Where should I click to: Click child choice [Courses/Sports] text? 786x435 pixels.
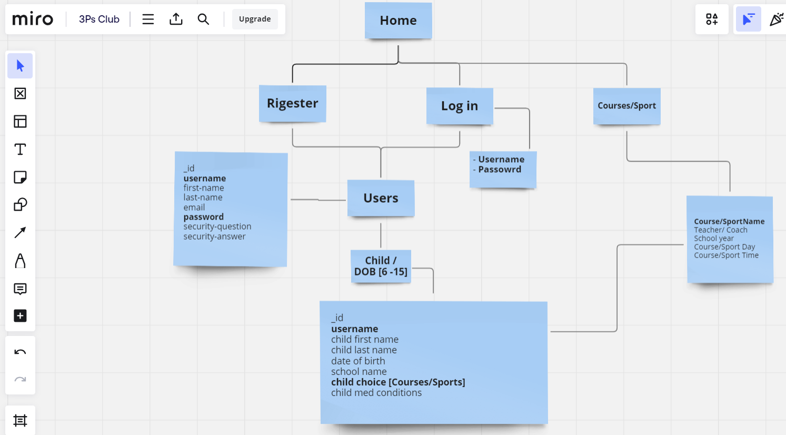[398, 382]
